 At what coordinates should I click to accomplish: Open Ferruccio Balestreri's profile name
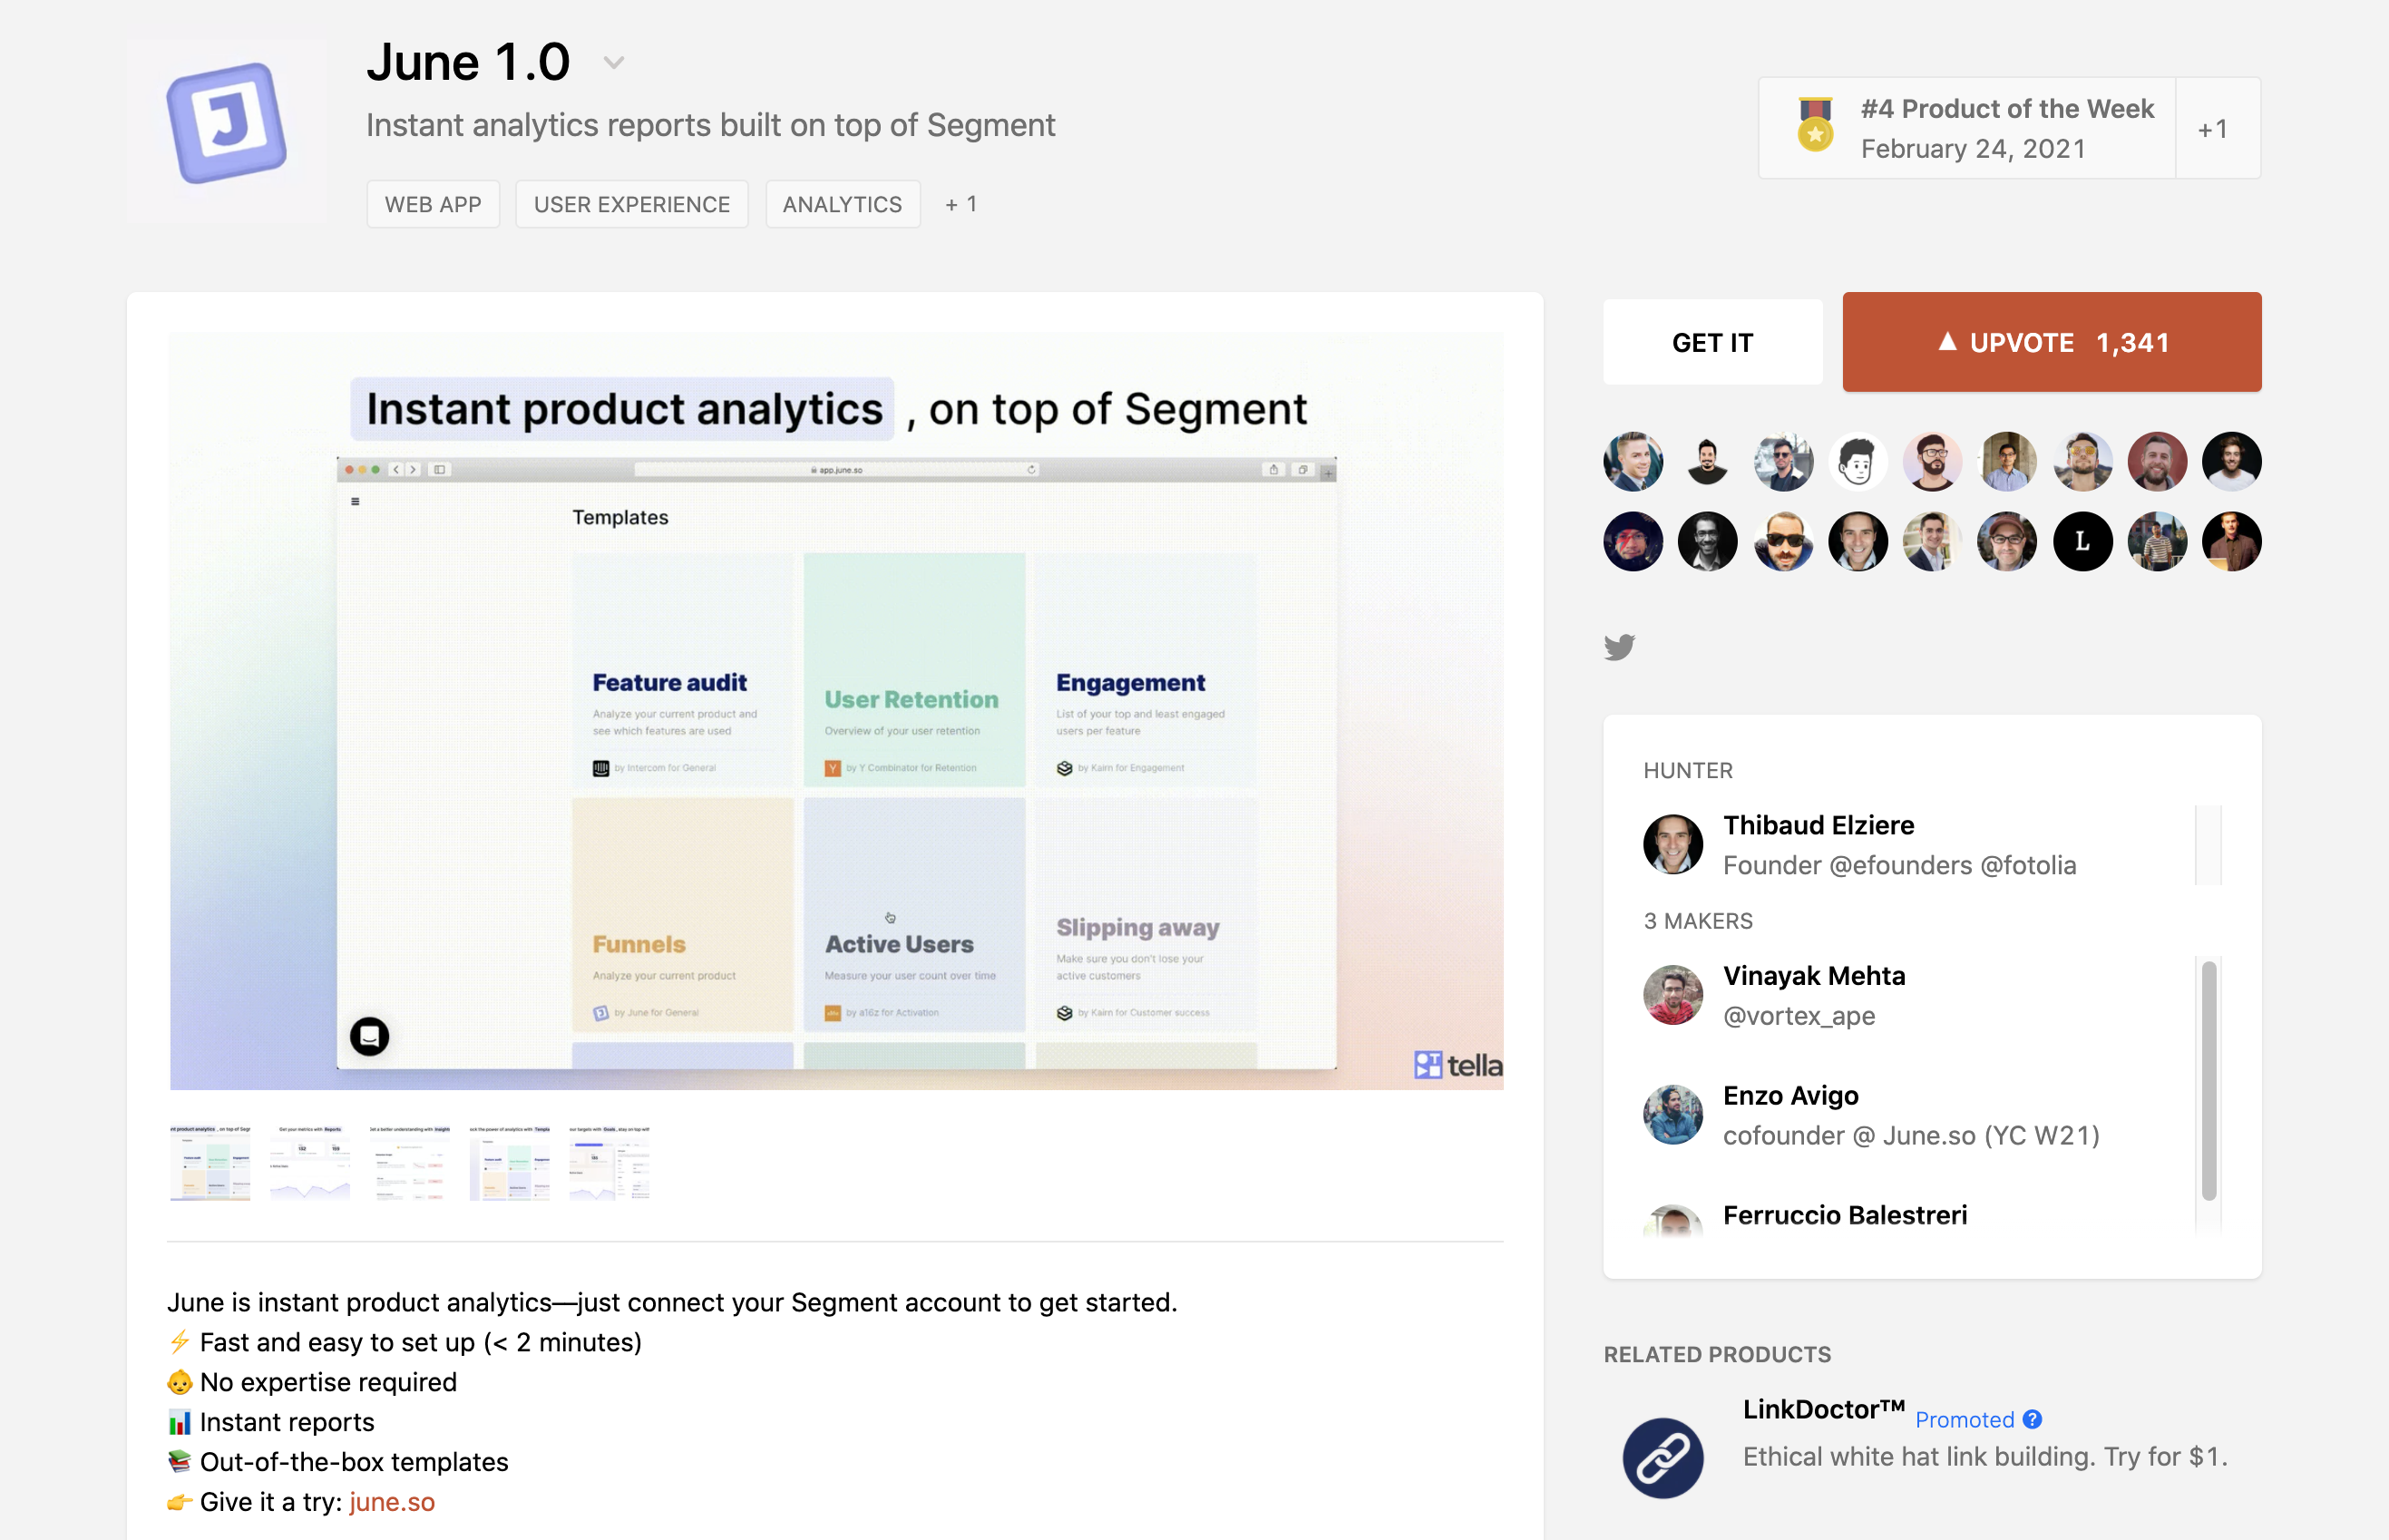[x=1845, y=1215]
